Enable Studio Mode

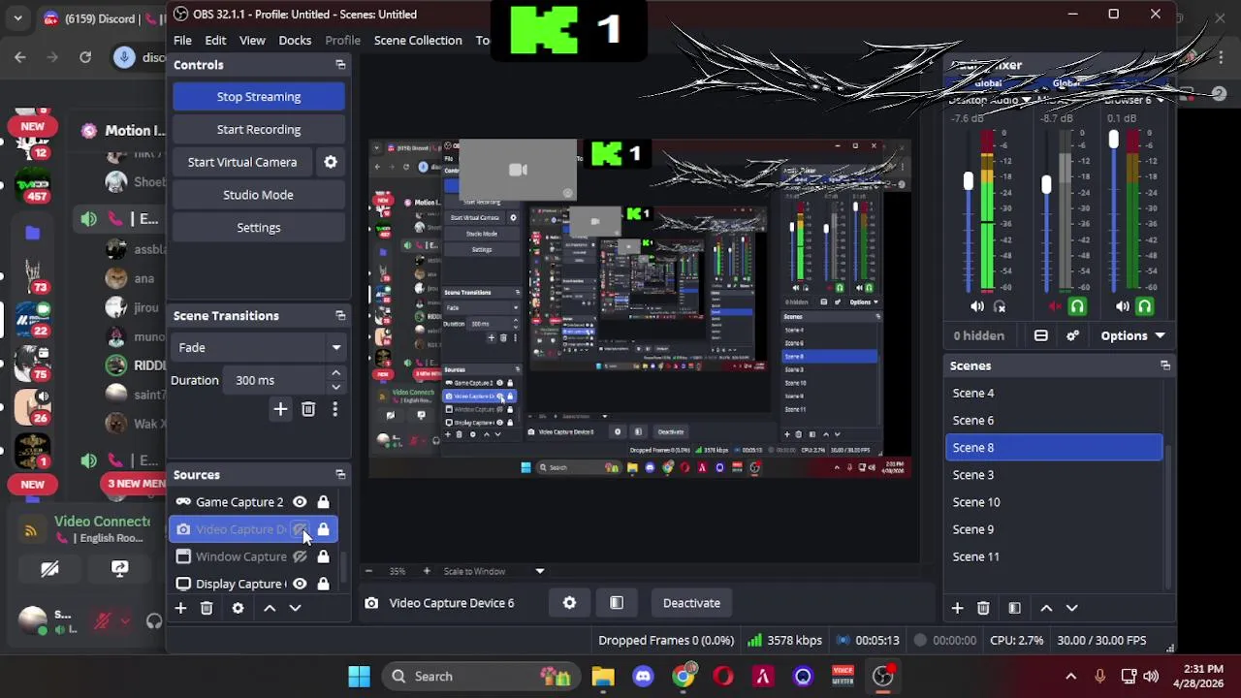click(258, 195)
